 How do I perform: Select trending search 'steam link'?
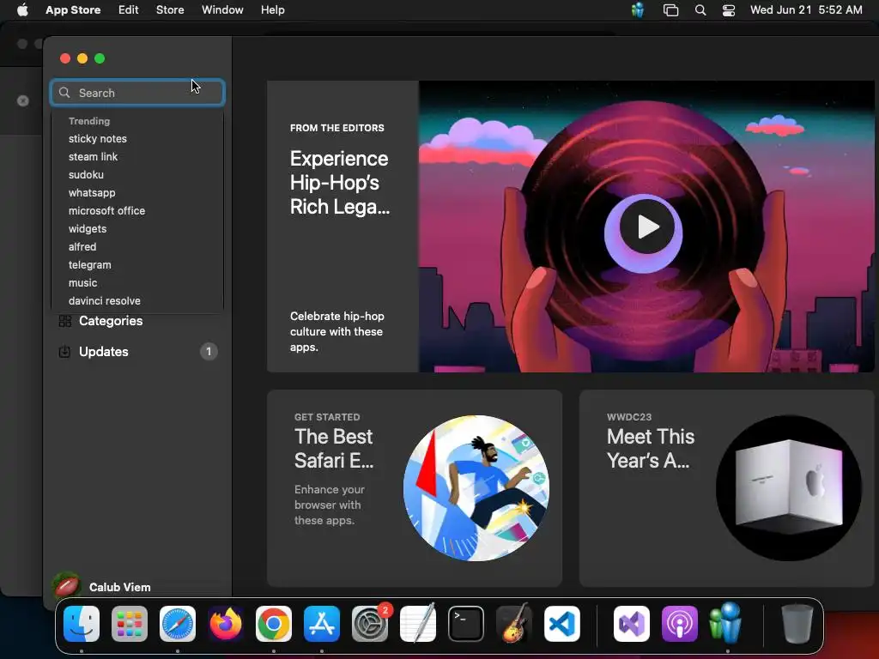coord(93,156)
